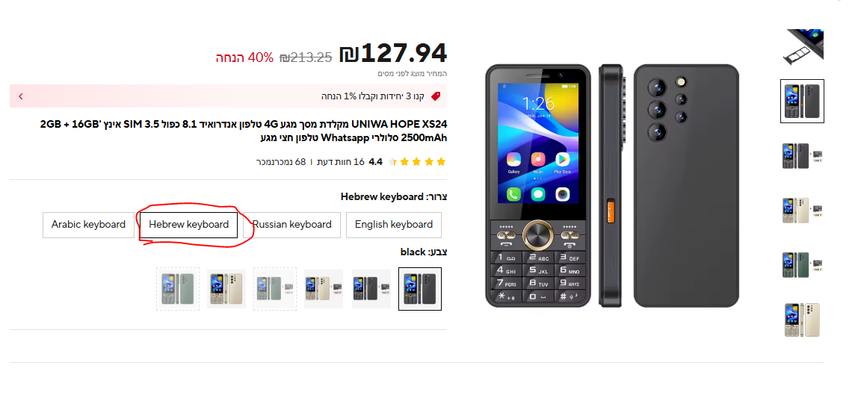View the gold phone with SD card thumbnail
The height and width of the screenshot is (395, 858).
point(802,211)
